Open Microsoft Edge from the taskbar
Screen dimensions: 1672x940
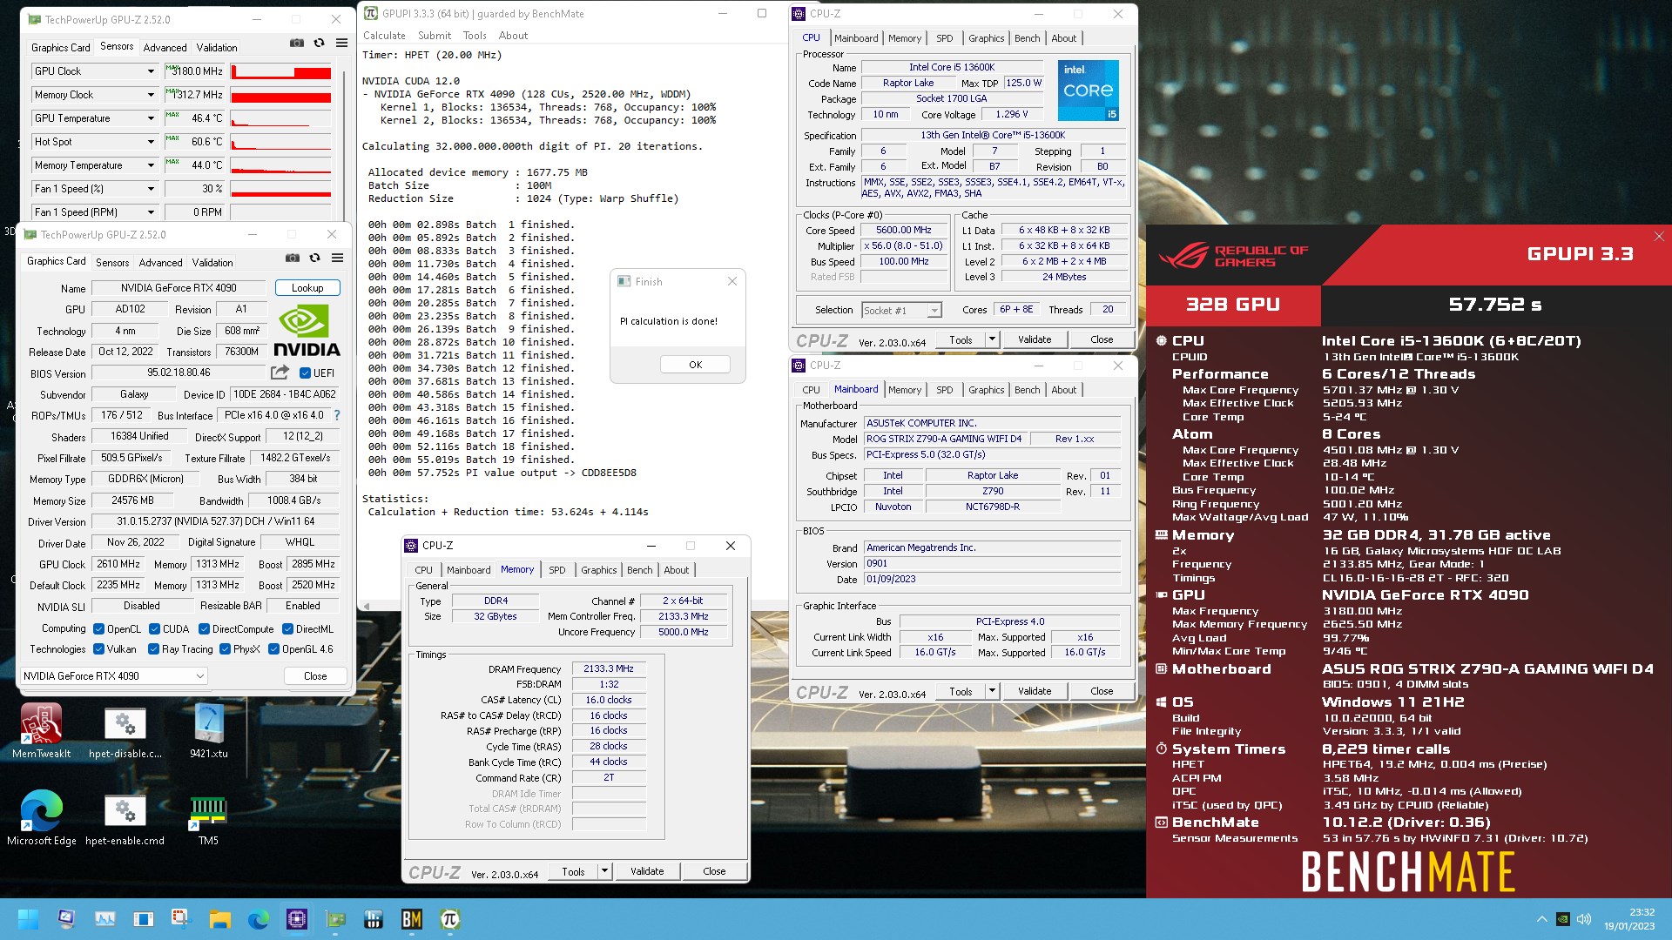click(x=259, y=919)
